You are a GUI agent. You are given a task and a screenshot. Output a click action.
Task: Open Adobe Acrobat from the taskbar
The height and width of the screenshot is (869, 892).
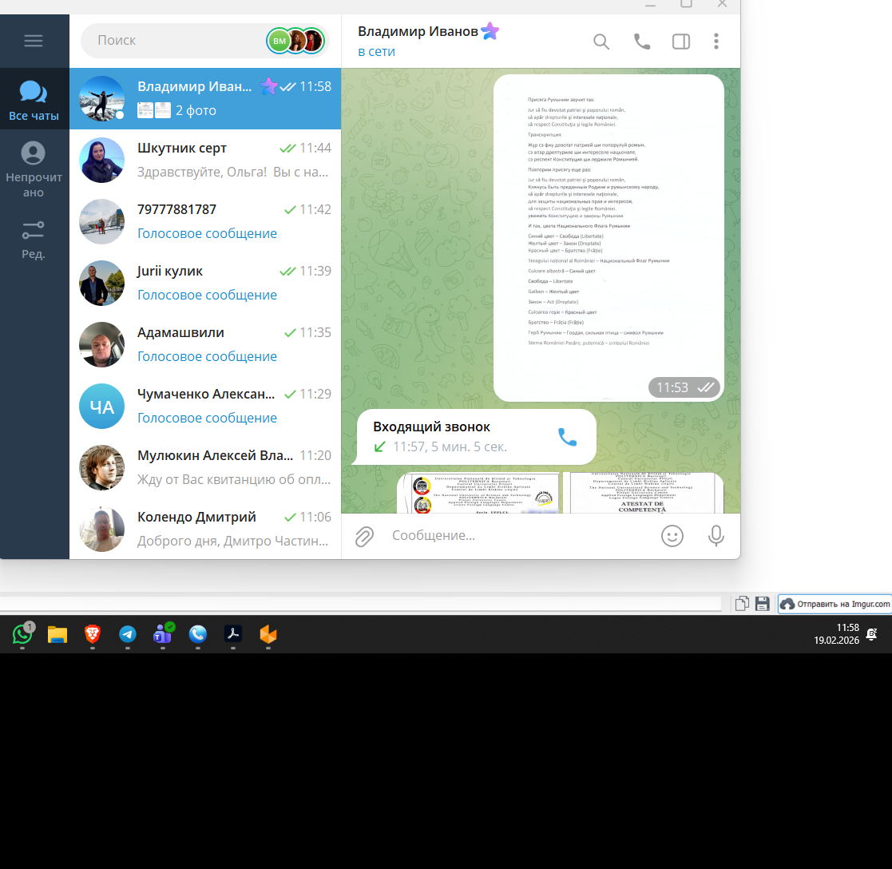233,634
